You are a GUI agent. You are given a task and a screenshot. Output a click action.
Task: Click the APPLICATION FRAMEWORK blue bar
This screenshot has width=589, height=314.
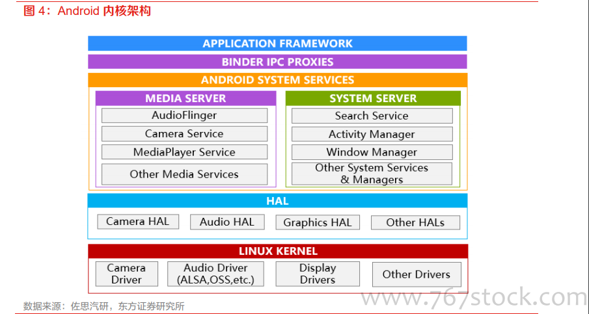coord(277,43)
